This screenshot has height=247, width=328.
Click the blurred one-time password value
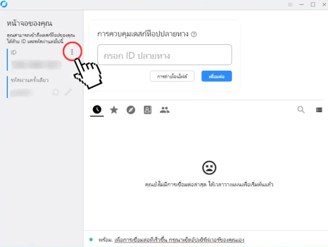[x=21, y=92]
